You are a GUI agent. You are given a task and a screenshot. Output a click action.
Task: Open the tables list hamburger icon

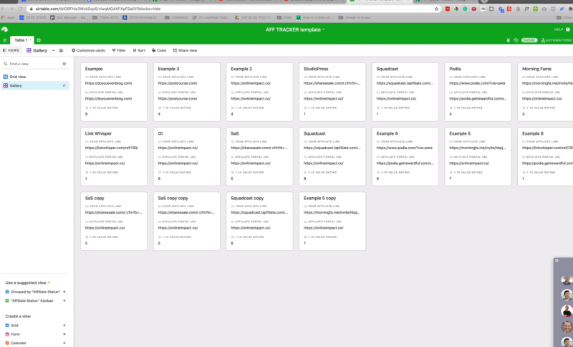pos(4,40)
